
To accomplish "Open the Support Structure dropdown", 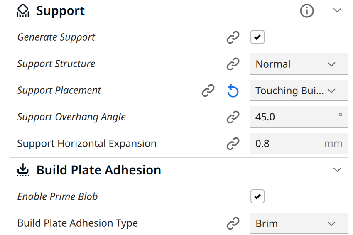I will click(x=299, y=64).
